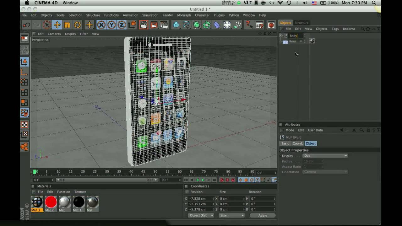Viewport: 402px width, 226px height.
Task: Open the Cameras viewport menu
Action: pyautogui.click(x=54, y=34)
